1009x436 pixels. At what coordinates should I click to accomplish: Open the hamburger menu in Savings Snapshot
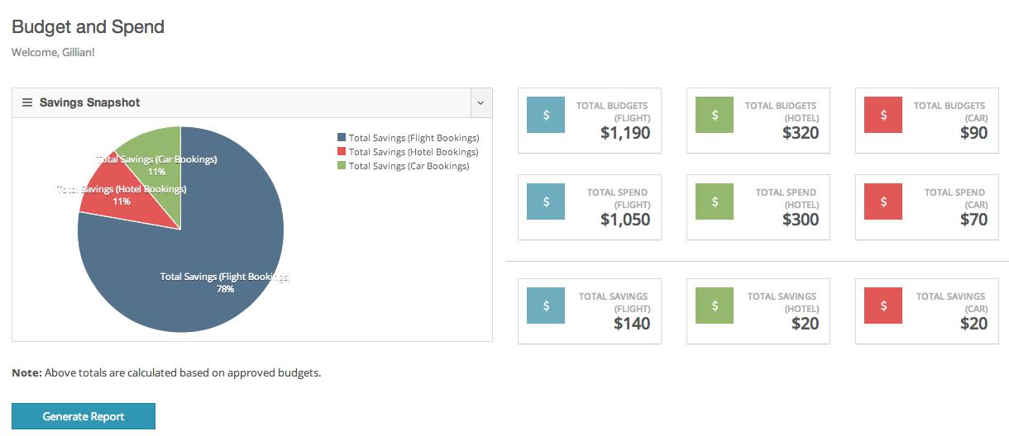26,102
